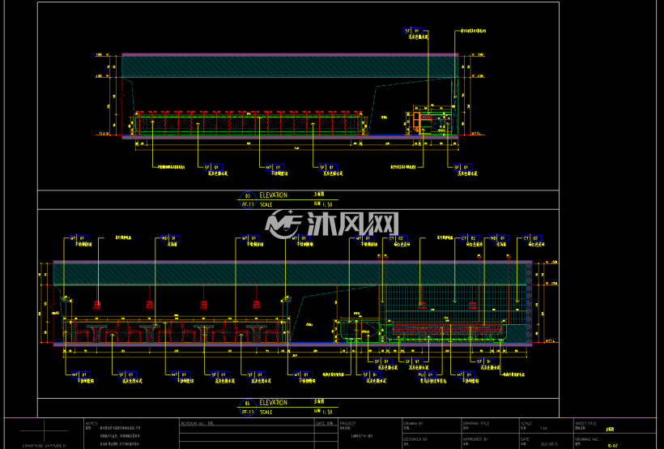Select the DRAWING NO. field label

(x=586, y=439)
